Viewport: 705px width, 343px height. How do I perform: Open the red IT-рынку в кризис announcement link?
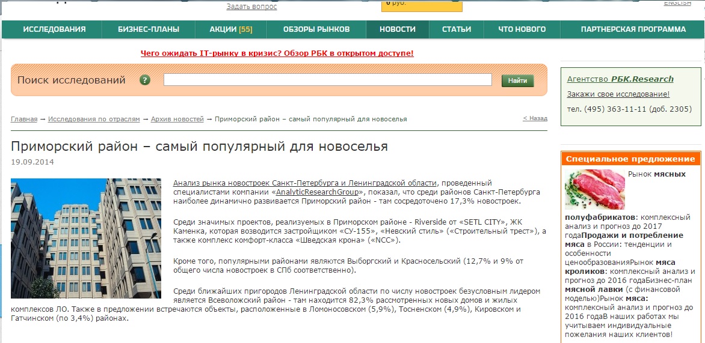pyautogui.click(x=277, y=53)
